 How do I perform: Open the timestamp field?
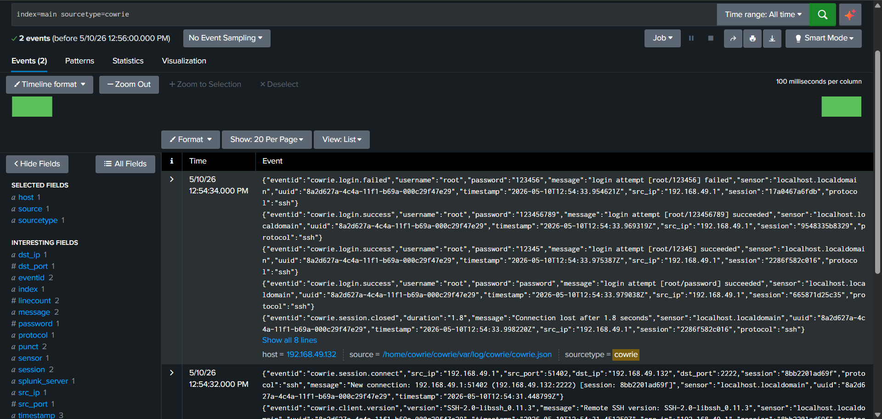(x=37, y=415)
